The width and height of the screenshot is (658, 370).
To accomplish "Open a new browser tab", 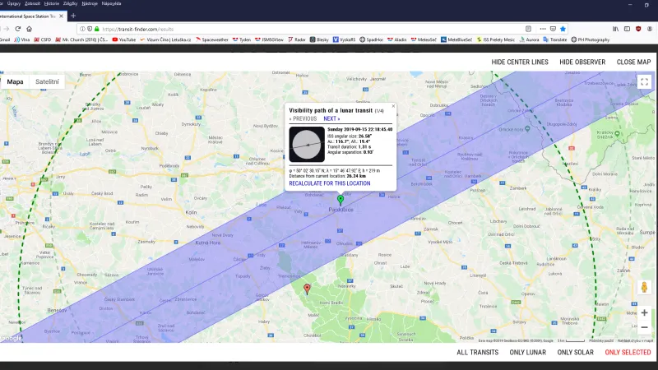I will [x=73, y=16].
